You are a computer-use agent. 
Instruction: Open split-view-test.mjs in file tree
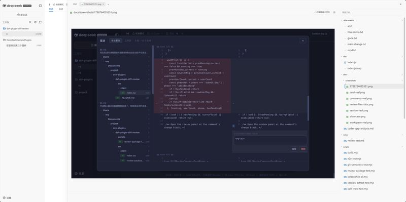[x=358, y=189]
